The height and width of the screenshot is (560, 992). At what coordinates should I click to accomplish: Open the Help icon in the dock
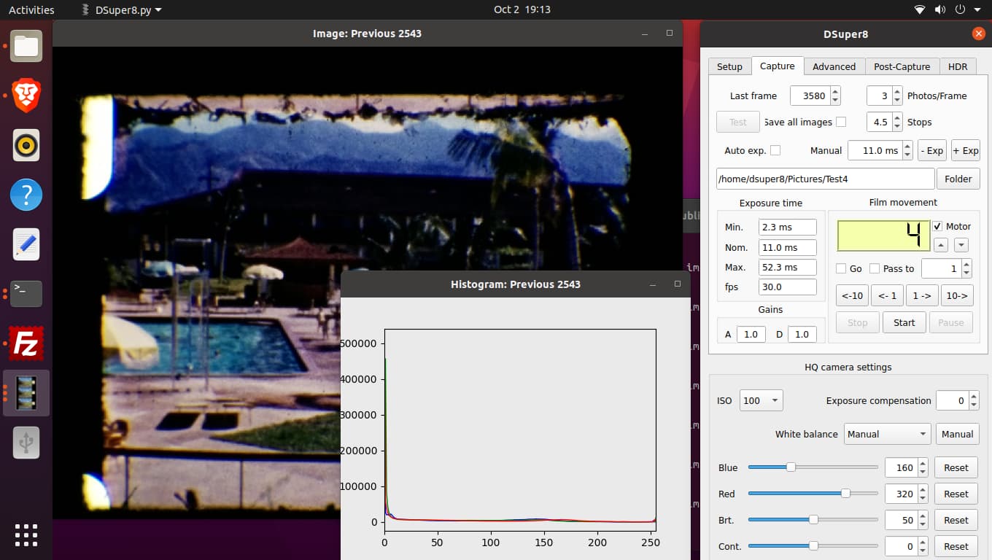26,195
